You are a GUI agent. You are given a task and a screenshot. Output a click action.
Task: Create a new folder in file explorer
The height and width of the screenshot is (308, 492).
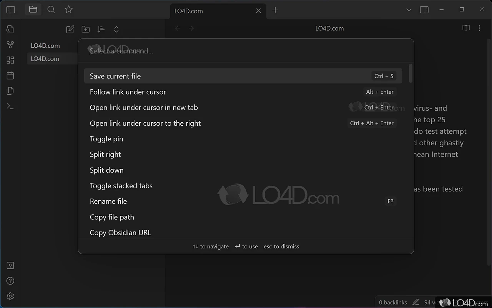click(x=85, y=29)
